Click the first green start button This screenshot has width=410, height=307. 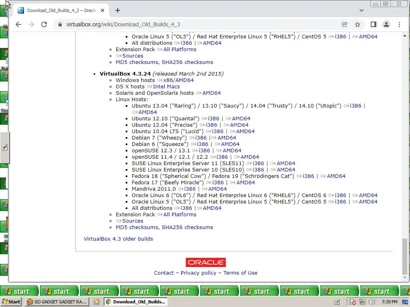[19, 291]
